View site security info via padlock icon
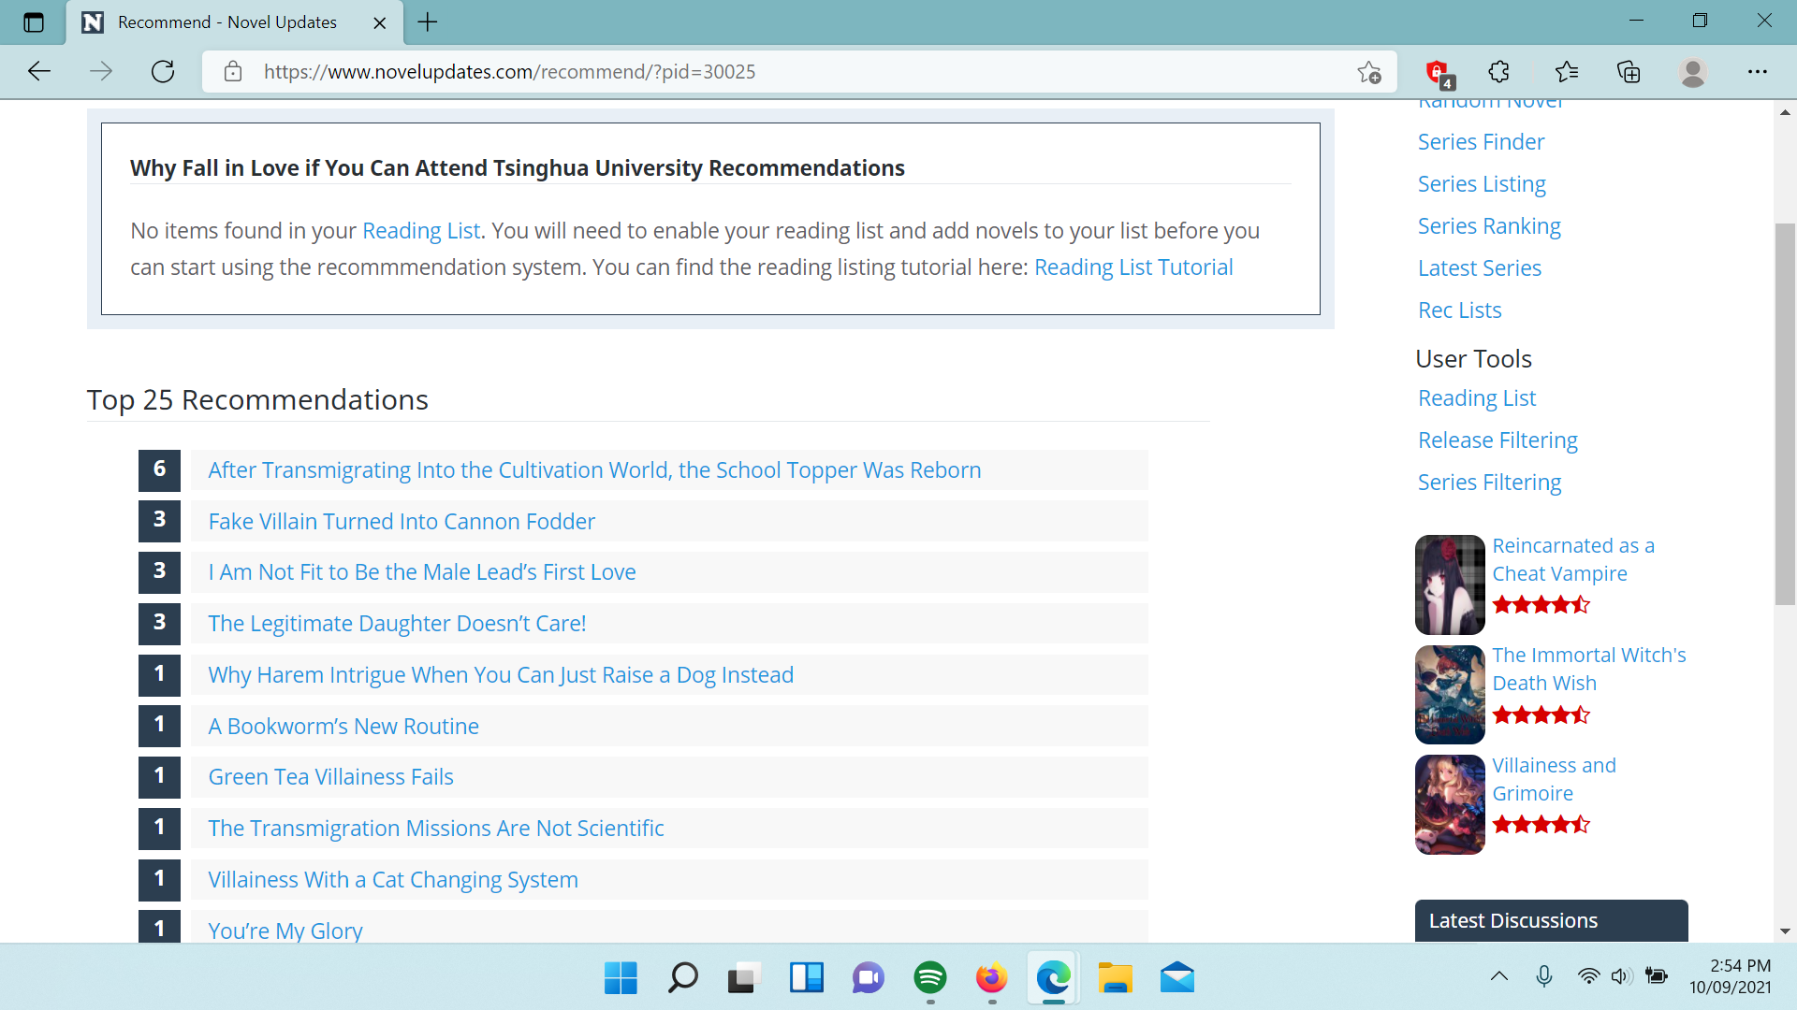 (233, 71)
